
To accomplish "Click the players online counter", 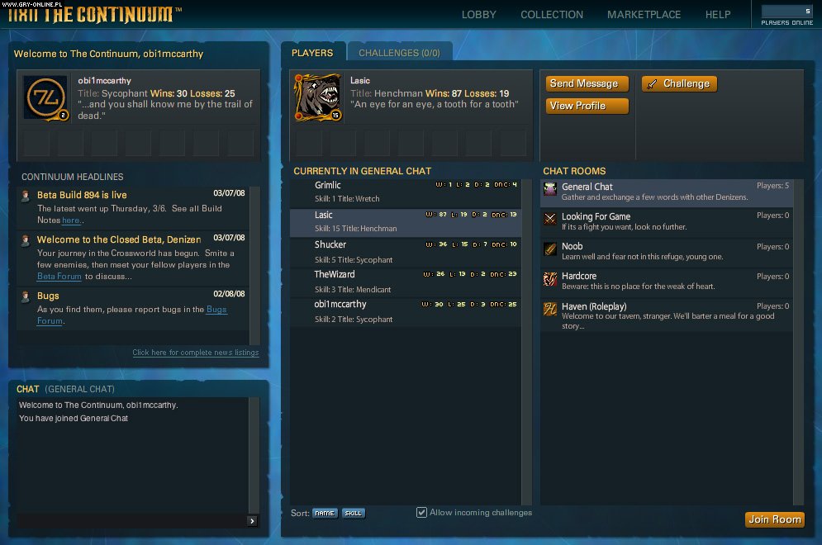I will [x=786, y=13].
